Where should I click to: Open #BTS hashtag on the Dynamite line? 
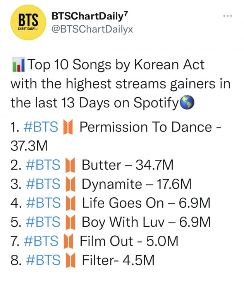click(x=43, y=184)
